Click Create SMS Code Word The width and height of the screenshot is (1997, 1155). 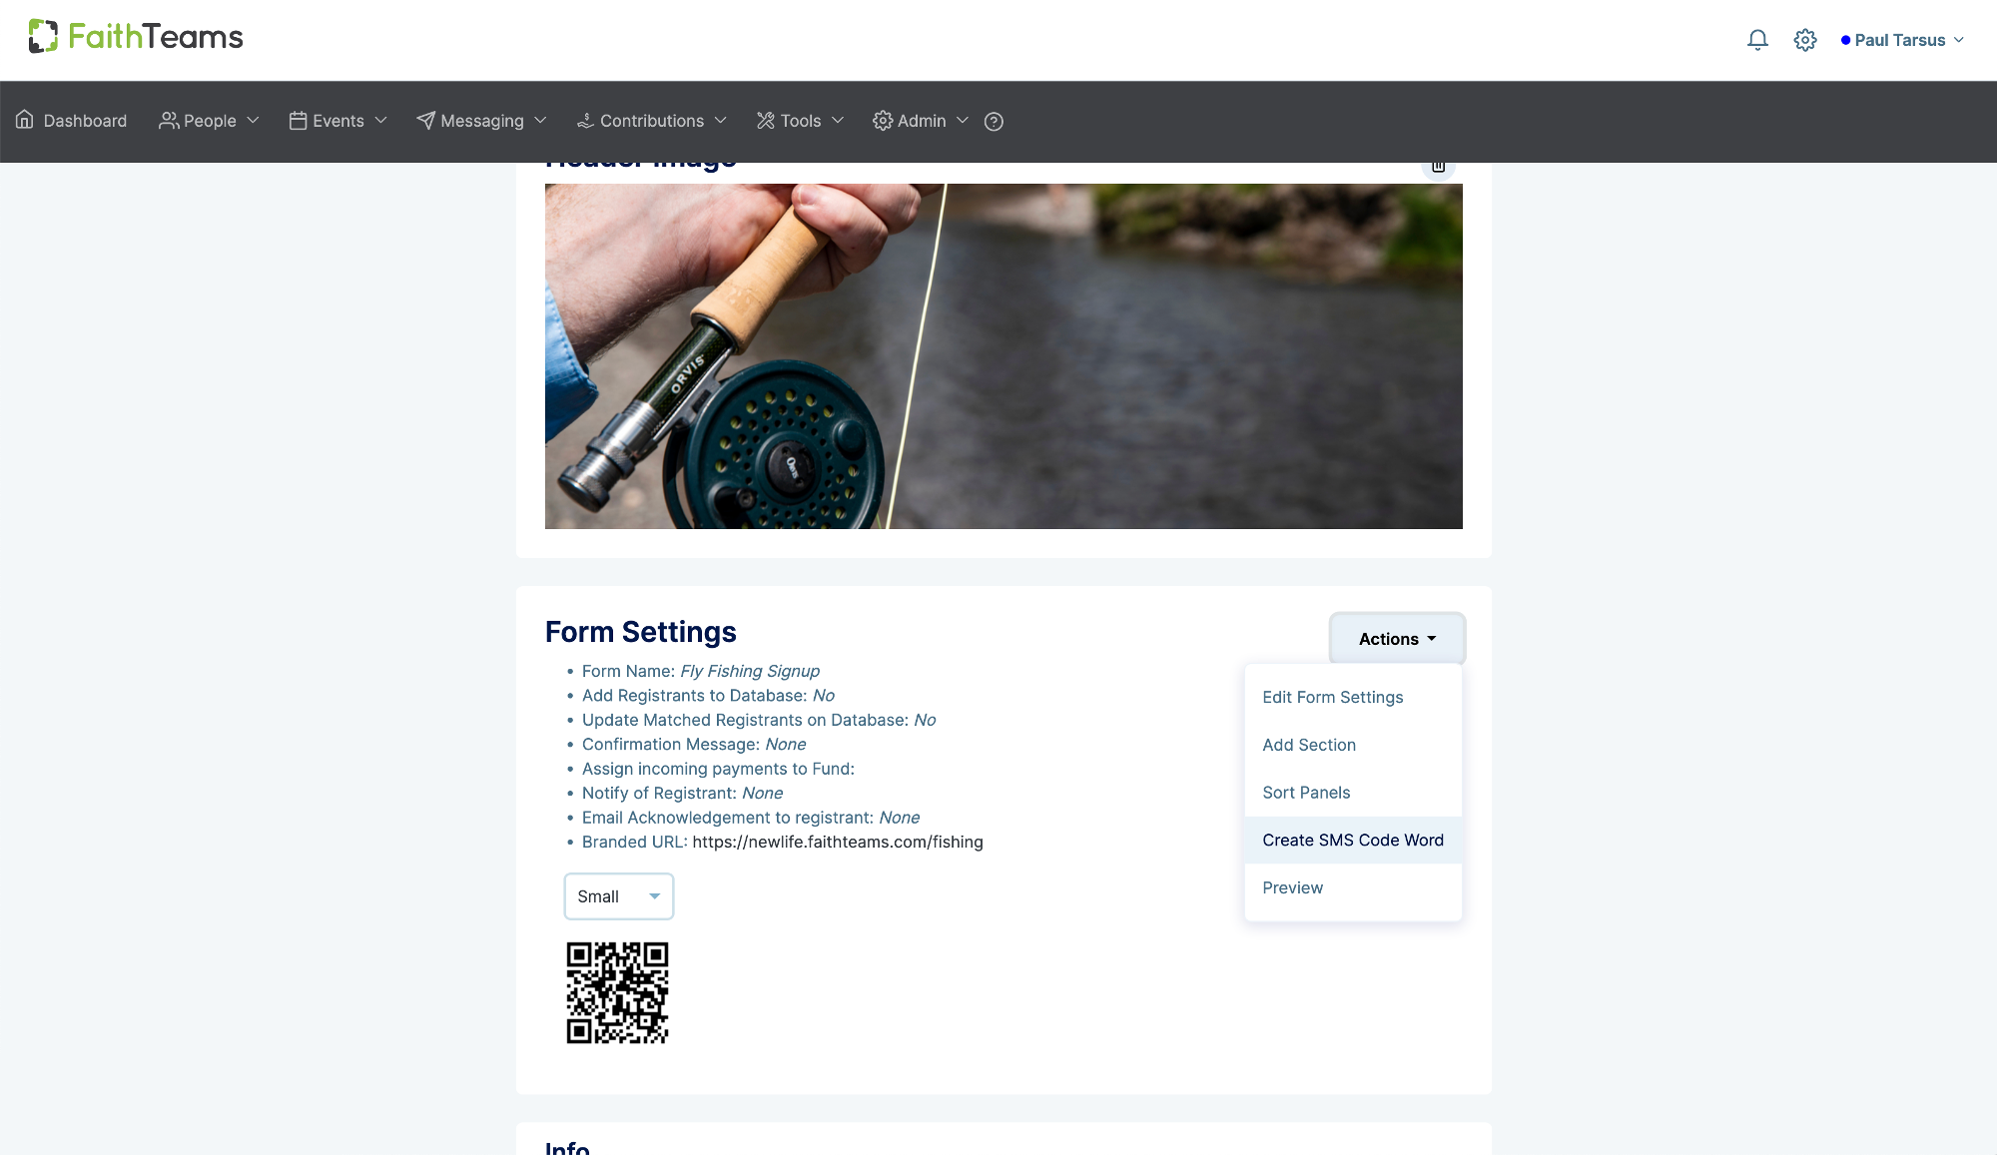click(x=1352, y=841)
